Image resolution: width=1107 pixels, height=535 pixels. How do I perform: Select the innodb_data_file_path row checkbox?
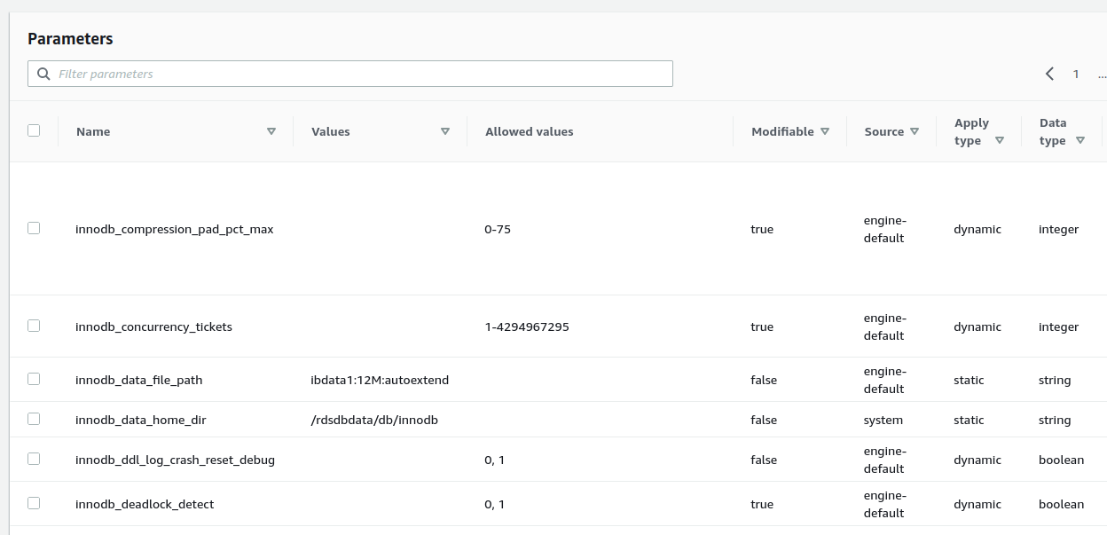34,379
